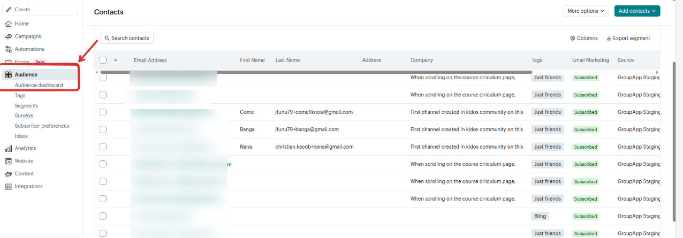Click the Content icon in sidebar
The width and height of the screenshot is (683, 238).
click(x=9, y=174)
